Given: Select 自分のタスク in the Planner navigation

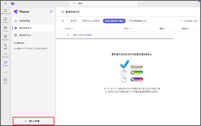Looking at the screenshot, I should tap(33, 28).
